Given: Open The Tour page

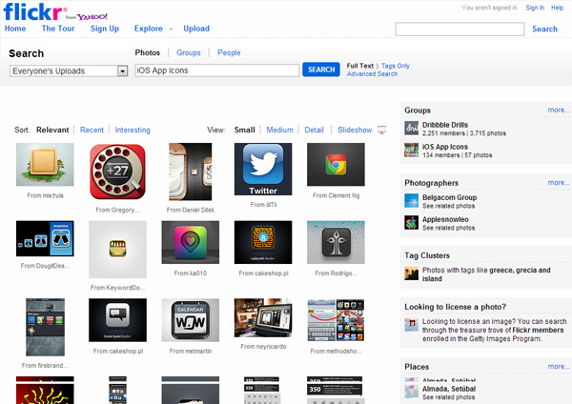Looking at the screenshot, I should pyautogui.click(x=58, y=29).
